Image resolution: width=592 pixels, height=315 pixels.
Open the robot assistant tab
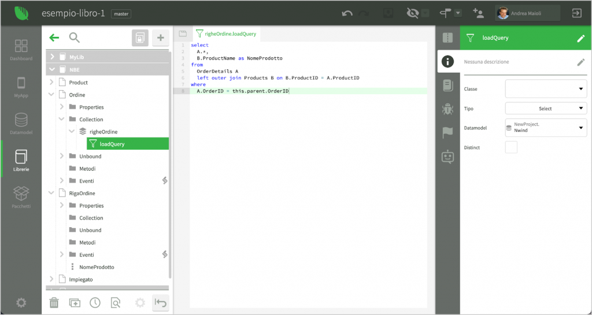click(x=447, y=156)
